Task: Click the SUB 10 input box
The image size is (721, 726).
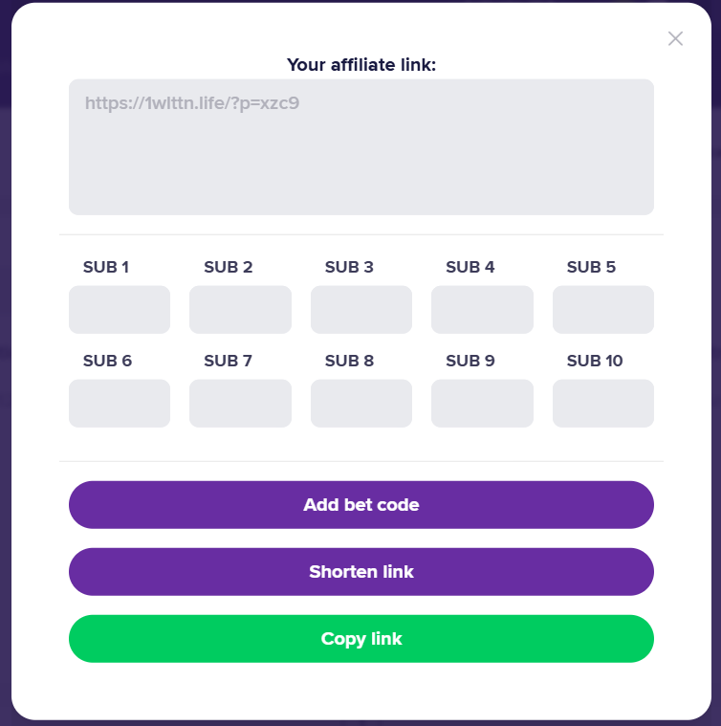Action: click(603, 404)
